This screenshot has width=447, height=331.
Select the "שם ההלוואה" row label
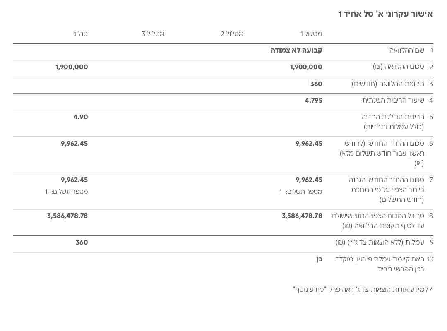tap(406, 50)
